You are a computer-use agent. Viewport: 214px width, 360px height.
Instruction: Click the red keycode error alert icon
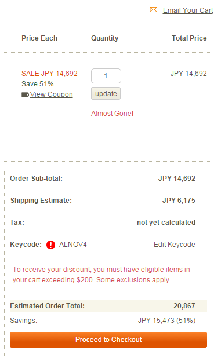(50, 245)
